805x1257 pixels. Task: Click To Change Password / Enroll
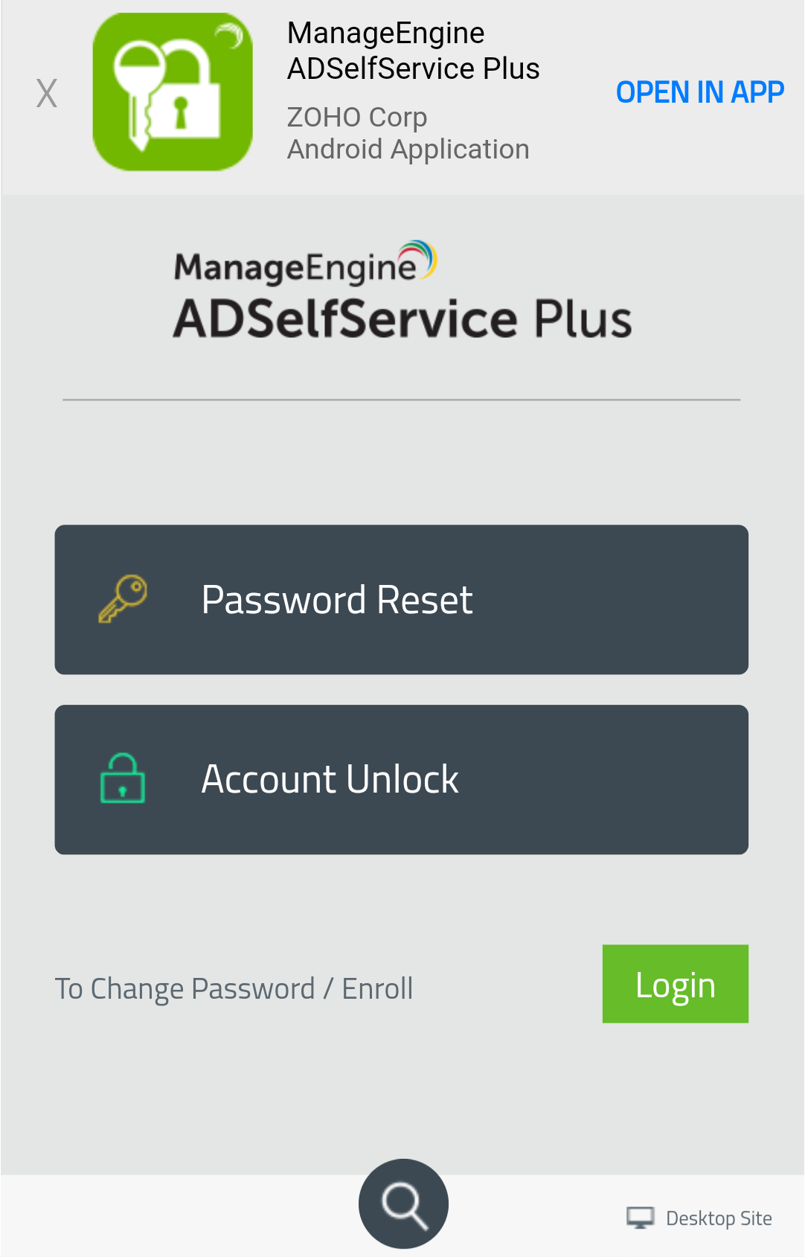[x=234, y=988]
